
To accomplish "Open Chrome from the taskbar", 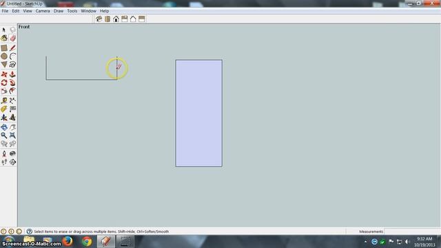I will pos(87,242).
